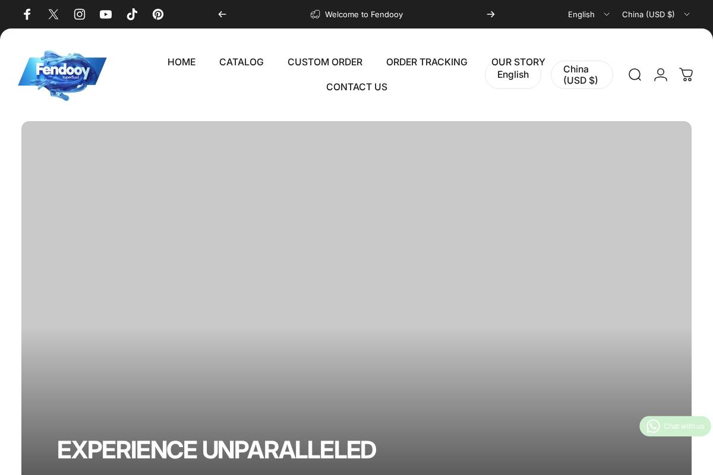The image size is (713, 475).
Task: Click the account login icon
Action: (661, 75)
